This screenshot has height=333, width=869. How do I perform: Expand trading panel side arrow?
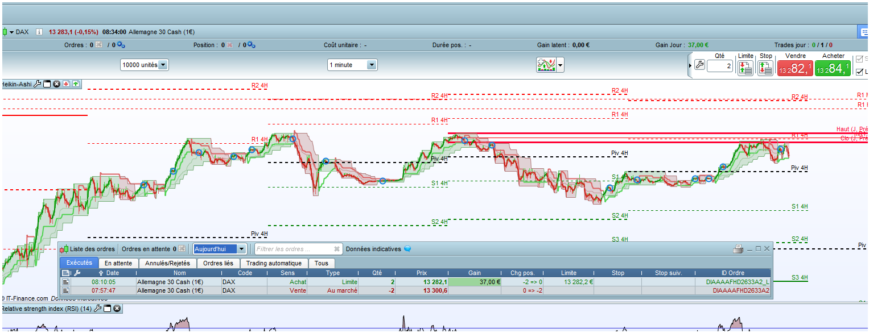(691, 65)
